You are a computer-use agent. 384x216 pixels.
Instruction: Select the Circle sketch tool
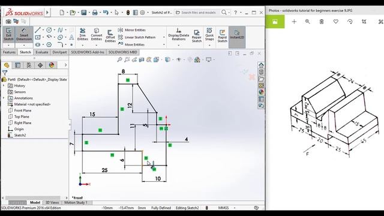tap(49, 30)
